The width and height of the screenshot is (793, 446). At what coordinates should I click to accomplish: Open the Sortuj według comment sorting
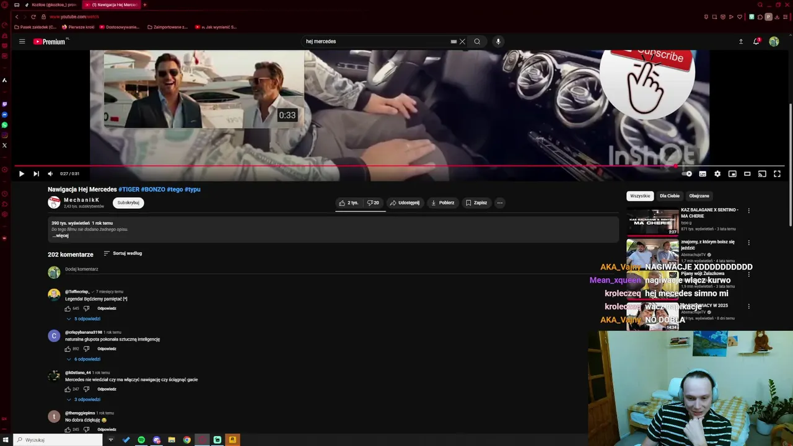(x=123, y=253)
